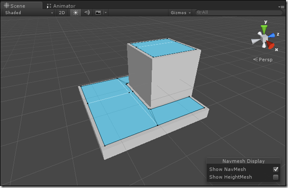Image resolution: width=288 pixels, height=188 pixels.
Task: Click the green Y axis cone
Action: pyautogui.click(x=264, y=30)
